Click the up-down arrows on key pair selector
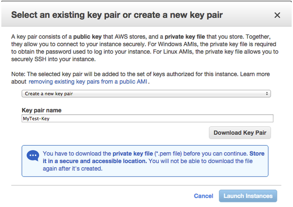293x207 pixels. coord(267,94)
